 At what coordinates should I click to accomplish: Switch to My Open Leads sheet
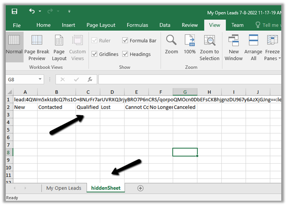point(64,188)
